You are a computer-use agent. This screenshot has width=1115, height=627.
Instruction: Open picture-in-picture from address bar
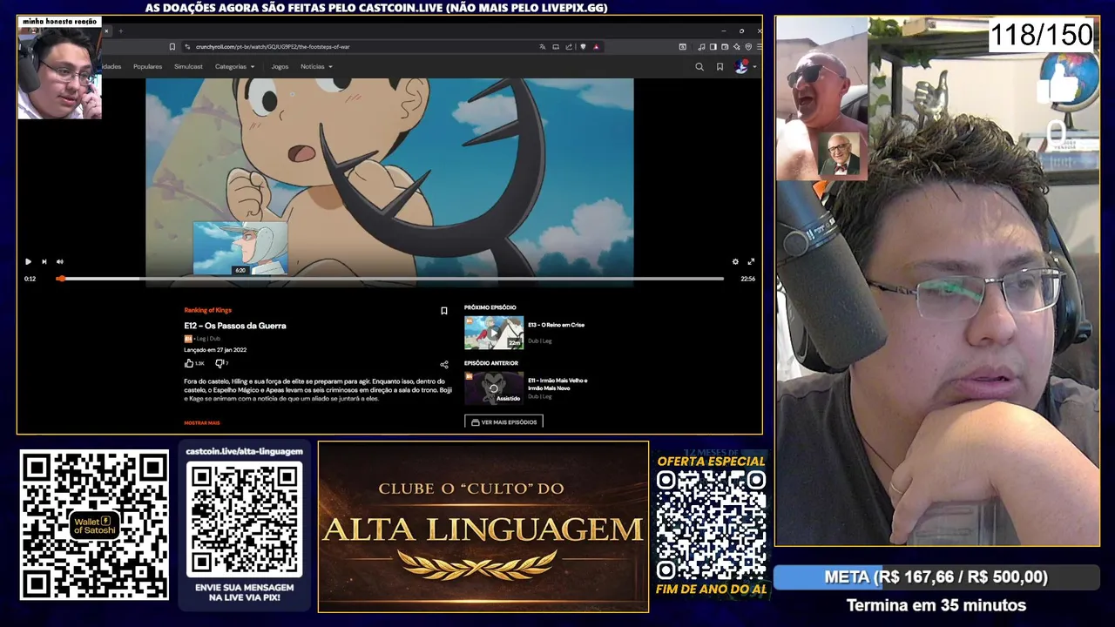click(x=556, y=47)
